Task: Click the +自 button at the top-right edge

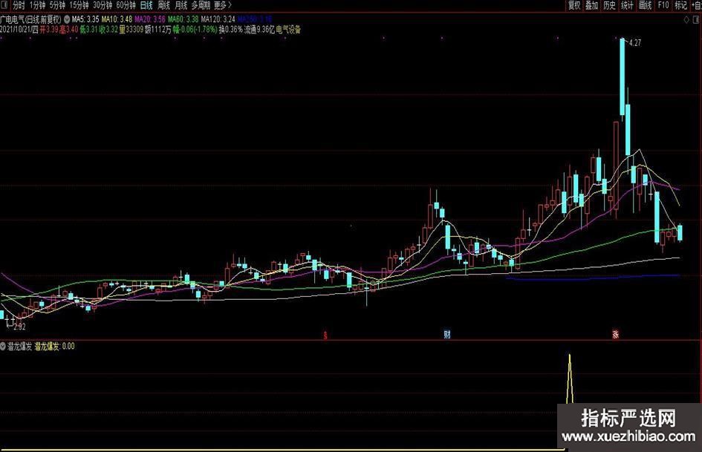Action: pos(696,5)
